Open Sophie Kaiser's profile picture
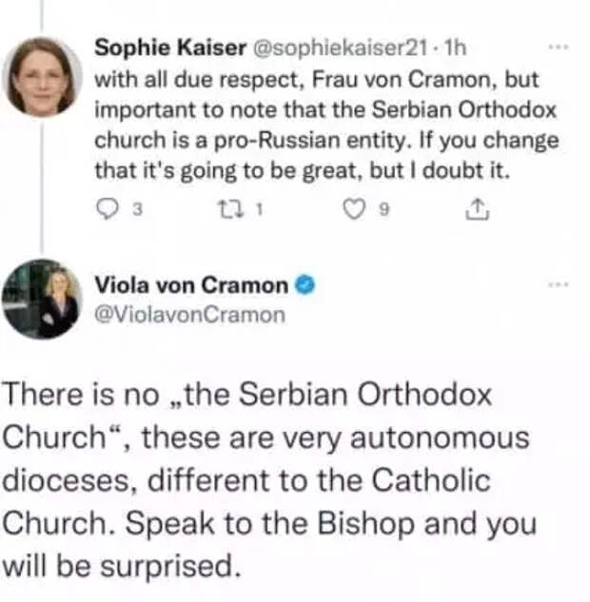Viewport: 590px width, 602px height. (42, 77)
